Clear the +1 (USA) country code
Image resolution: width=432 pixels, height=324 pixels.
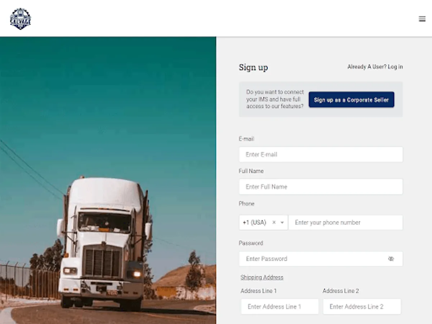point(274,222)
